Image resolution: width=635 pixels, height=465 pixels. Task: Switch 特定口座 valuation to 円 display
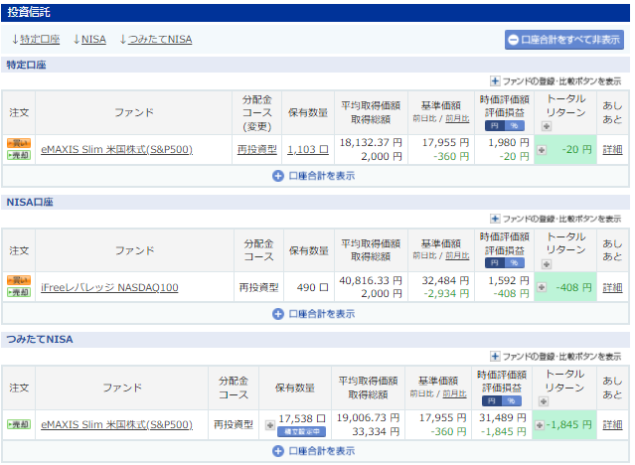[x=495, y=126]
